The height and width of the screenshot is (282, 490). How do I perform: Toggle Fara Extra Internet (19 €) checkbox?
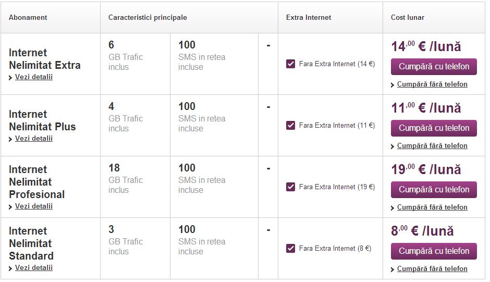click(x=290, y=187)
